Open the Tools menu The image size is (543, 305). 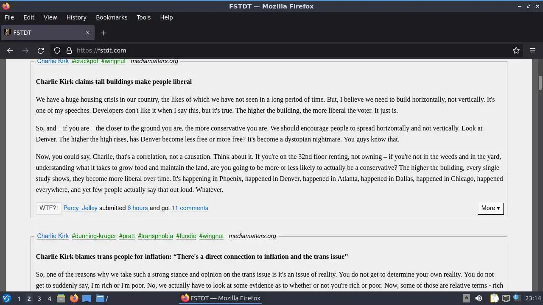(143, 17)
